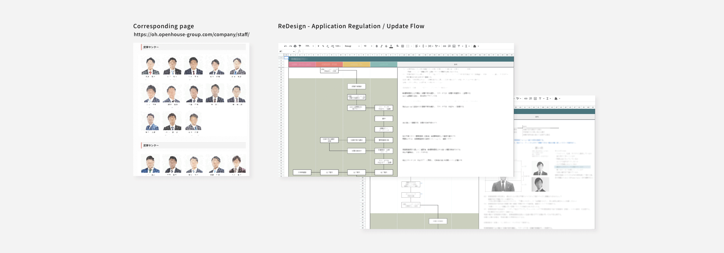Print the front spreadsheet using the printer icon
This screenshot has height=253, width=724.
pos(295,46)
